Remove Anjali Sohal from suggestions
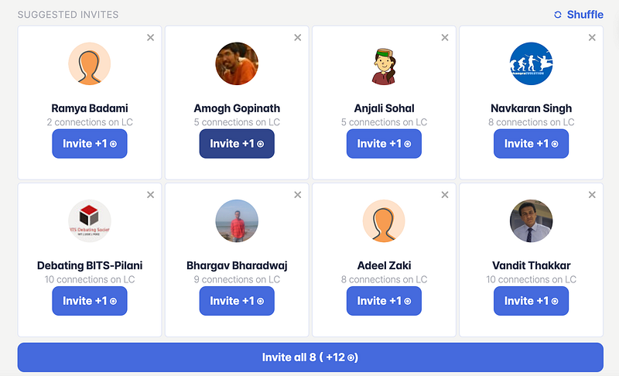619x376 pixels. [445, 37]
